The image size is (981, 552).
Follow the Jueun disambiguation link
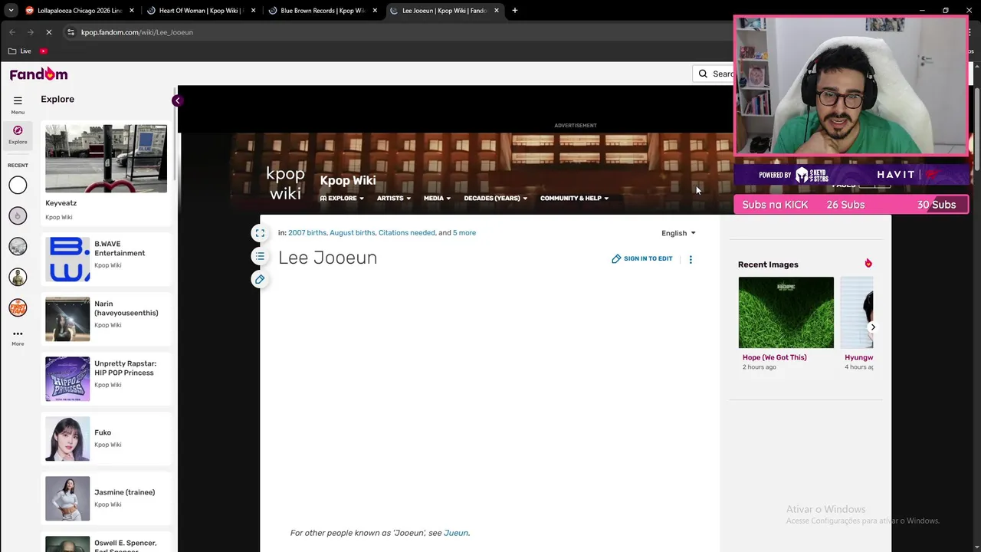tap(456, 533)
